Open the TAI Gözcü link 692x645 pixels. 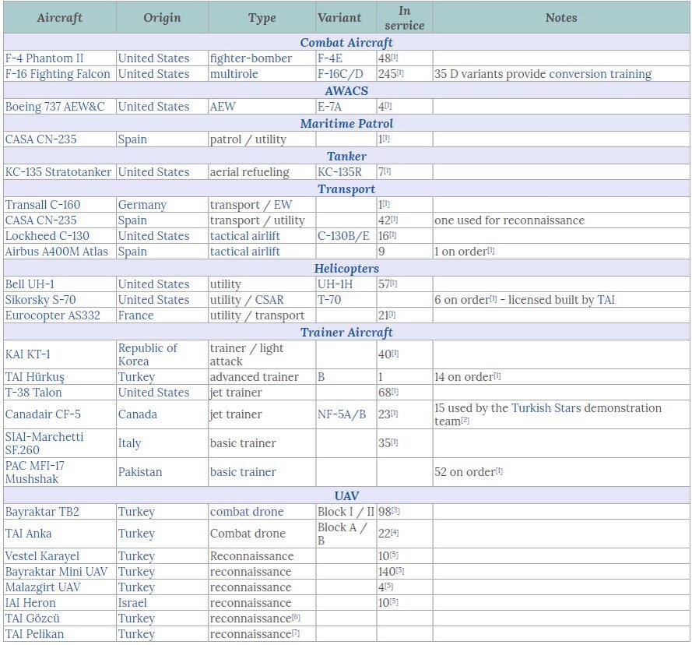pos(32,618)
